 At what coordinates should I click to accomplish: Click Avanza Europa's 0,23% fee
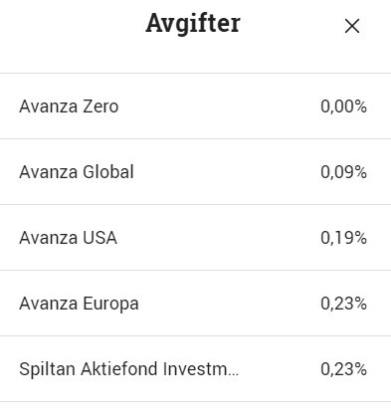[x=343, y=304]
